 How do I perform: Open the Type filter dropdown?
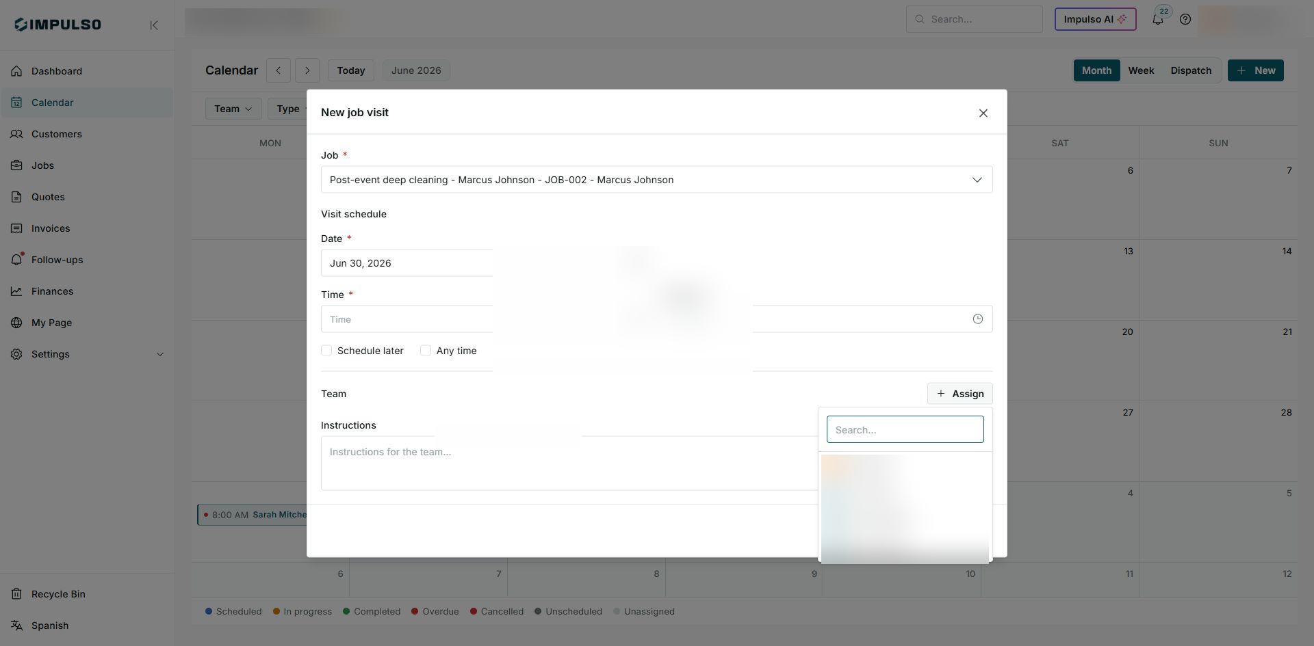pyautogui.click(x=287, y=109)
